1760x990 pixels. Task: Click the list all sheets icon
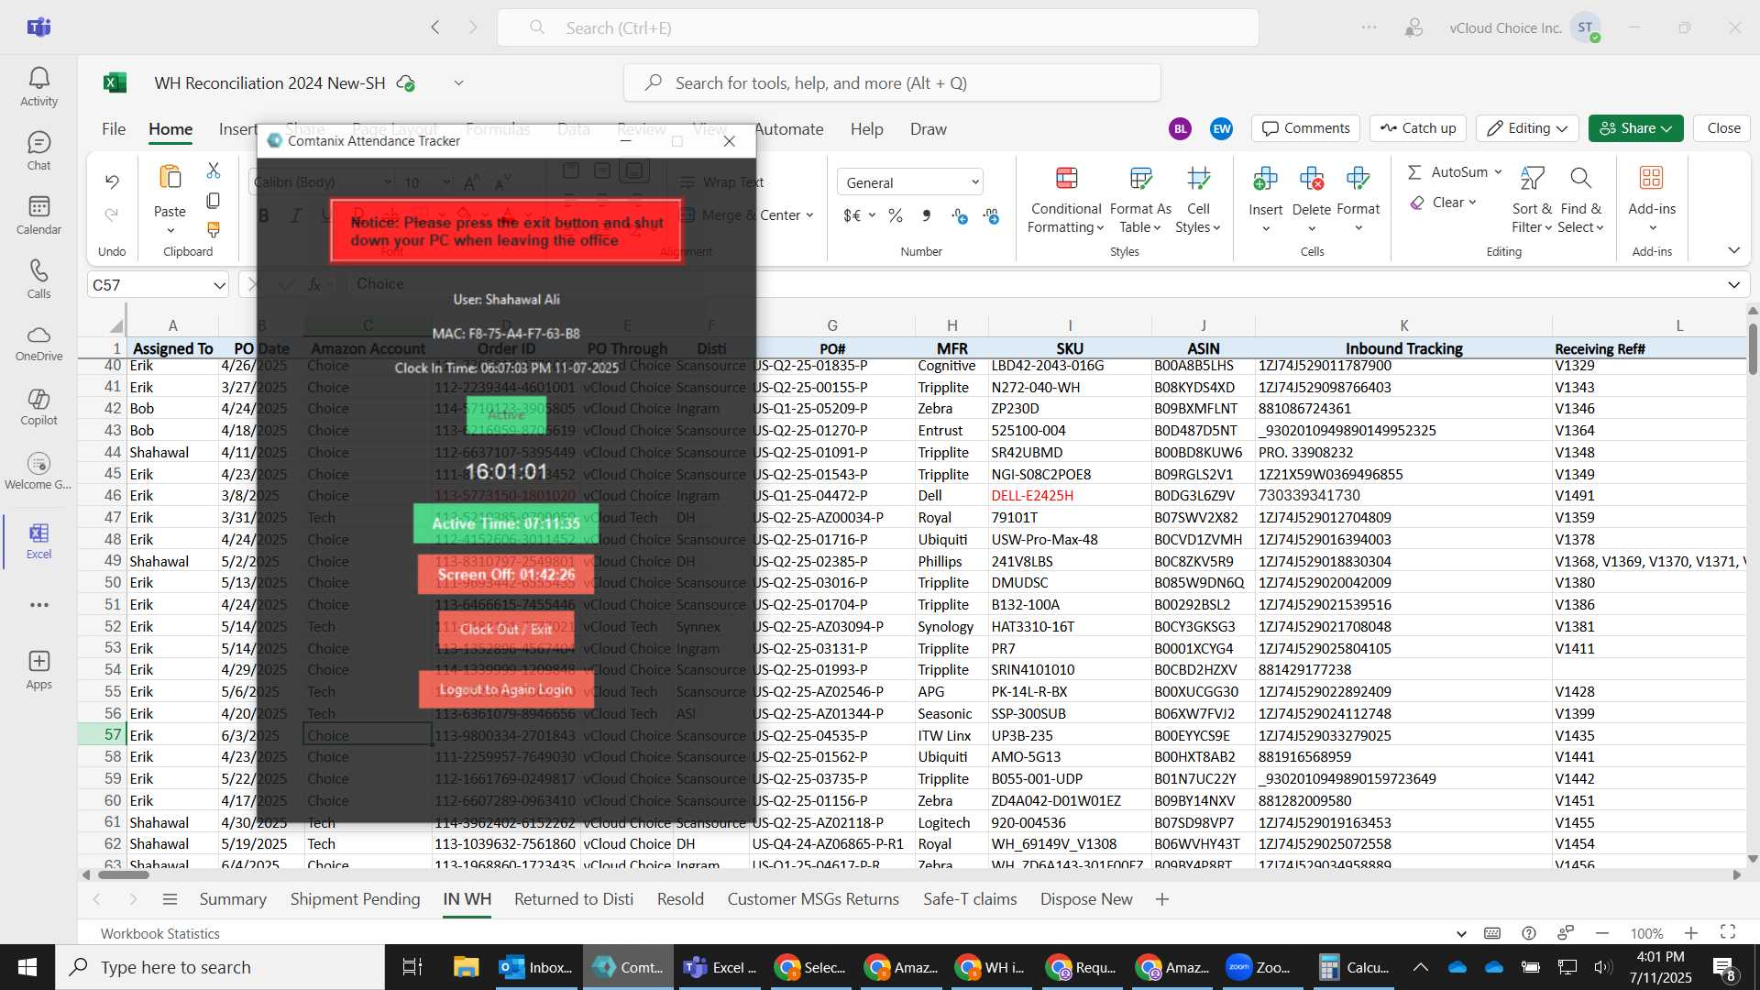tap(170, 899)
